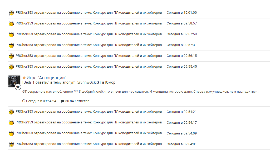This screenshot has width=270, height=150.
Task: Click the speech bubble badge on FJedi_1 avatar
Action: tap(18, 87)
